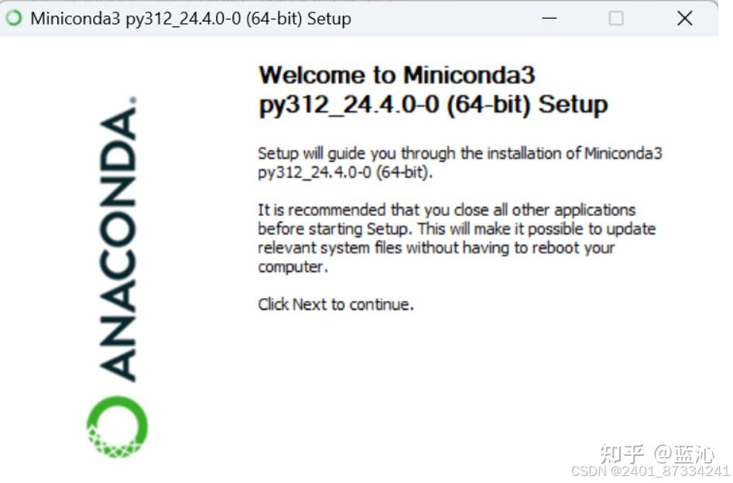Click the 'Welcome to Miniconda3' heading line

click(x=397, y=75)
